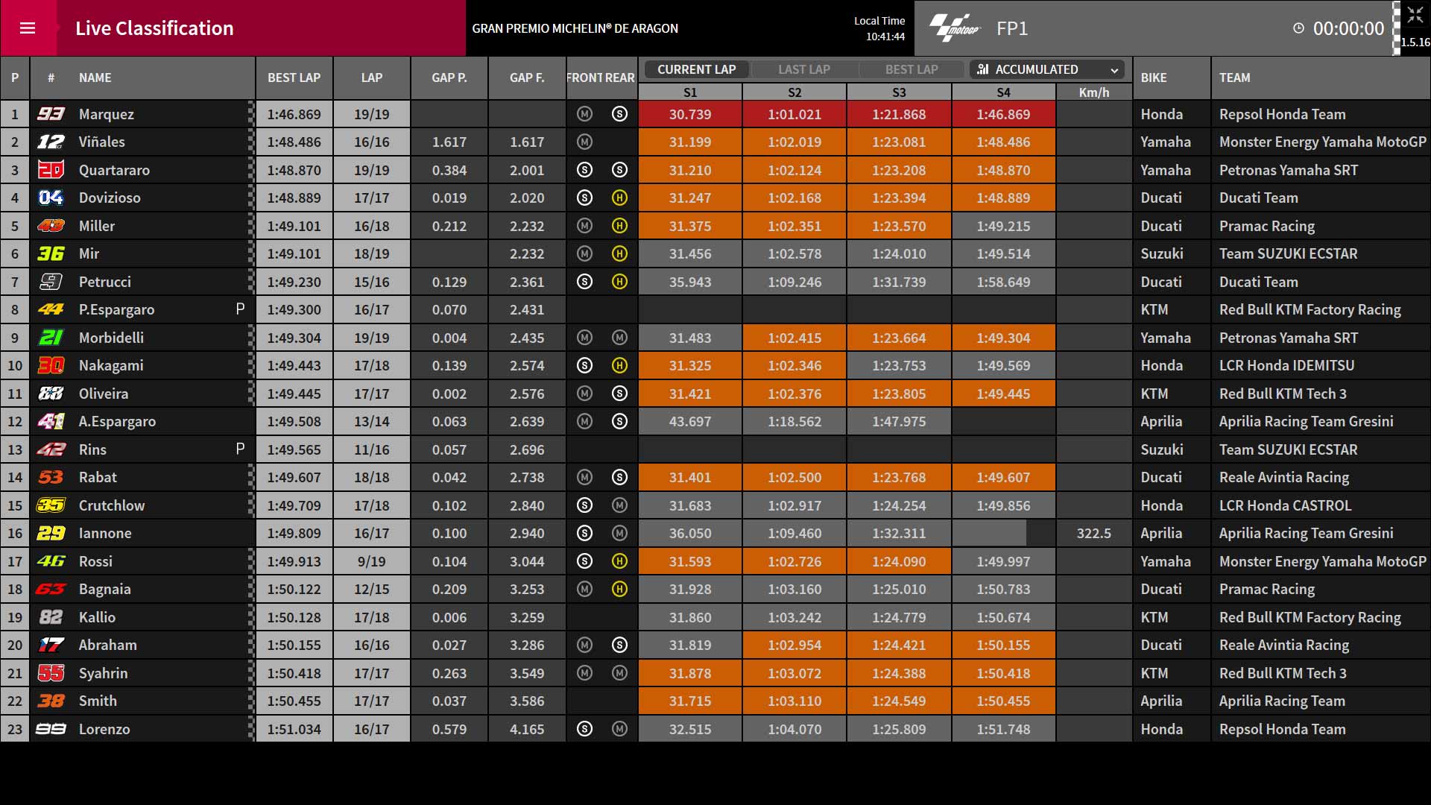Select Marquez S1 red sector cell
The width and height of the screenshot is (1431, 805).
(690, 114)
